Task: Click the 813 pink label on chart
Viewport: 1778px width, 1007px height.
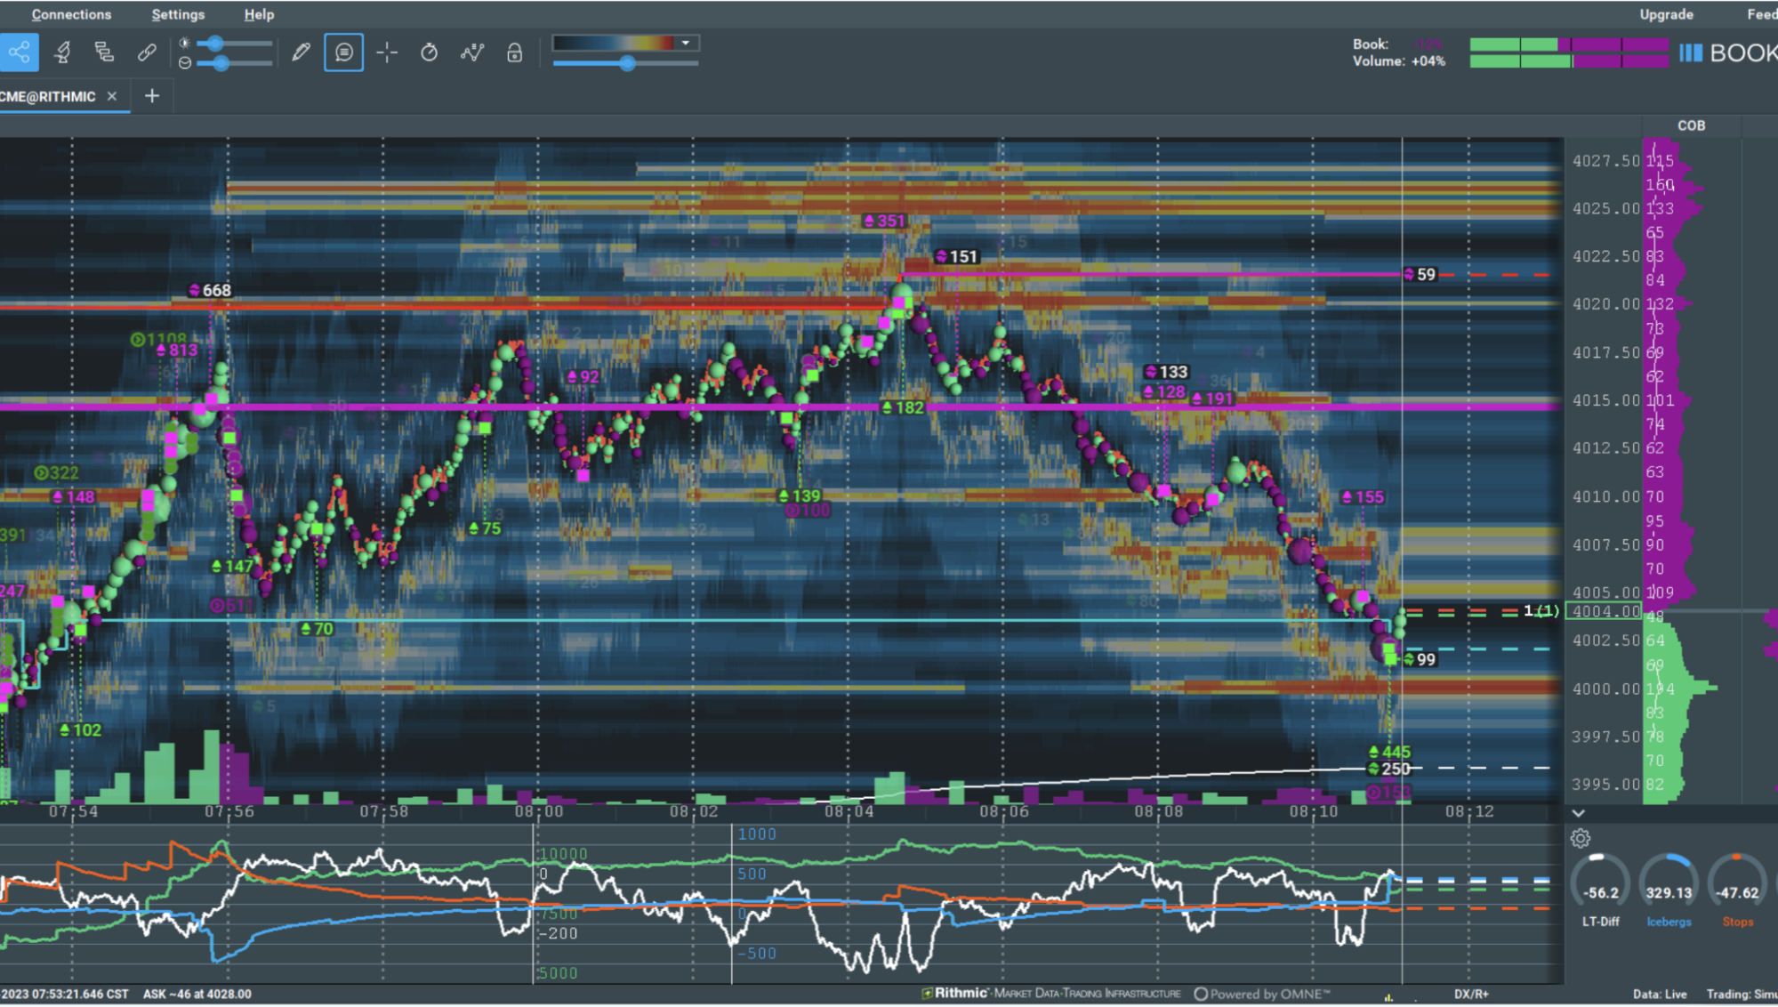Action: coord(177,350)
